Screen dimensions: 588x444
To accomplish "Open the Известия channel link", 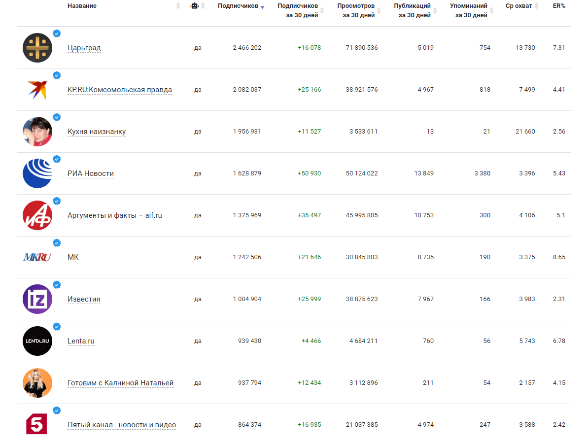I will 84,299.
